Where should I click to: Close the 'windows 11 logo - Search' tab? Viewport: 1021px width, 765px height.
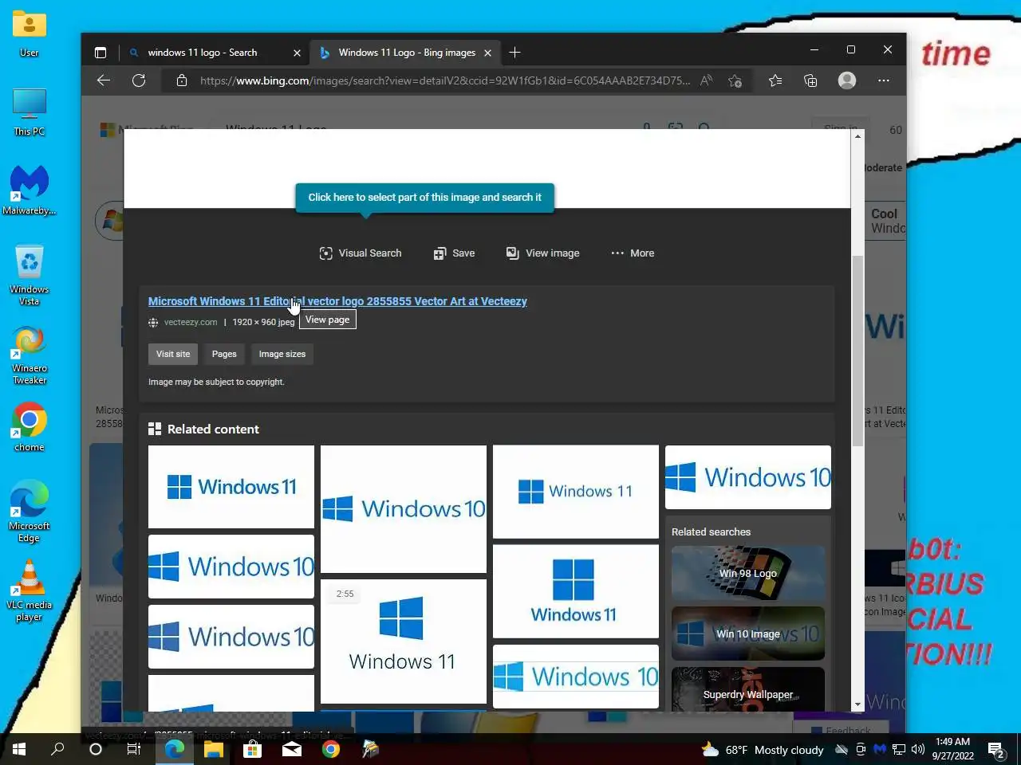coord(297,53)
